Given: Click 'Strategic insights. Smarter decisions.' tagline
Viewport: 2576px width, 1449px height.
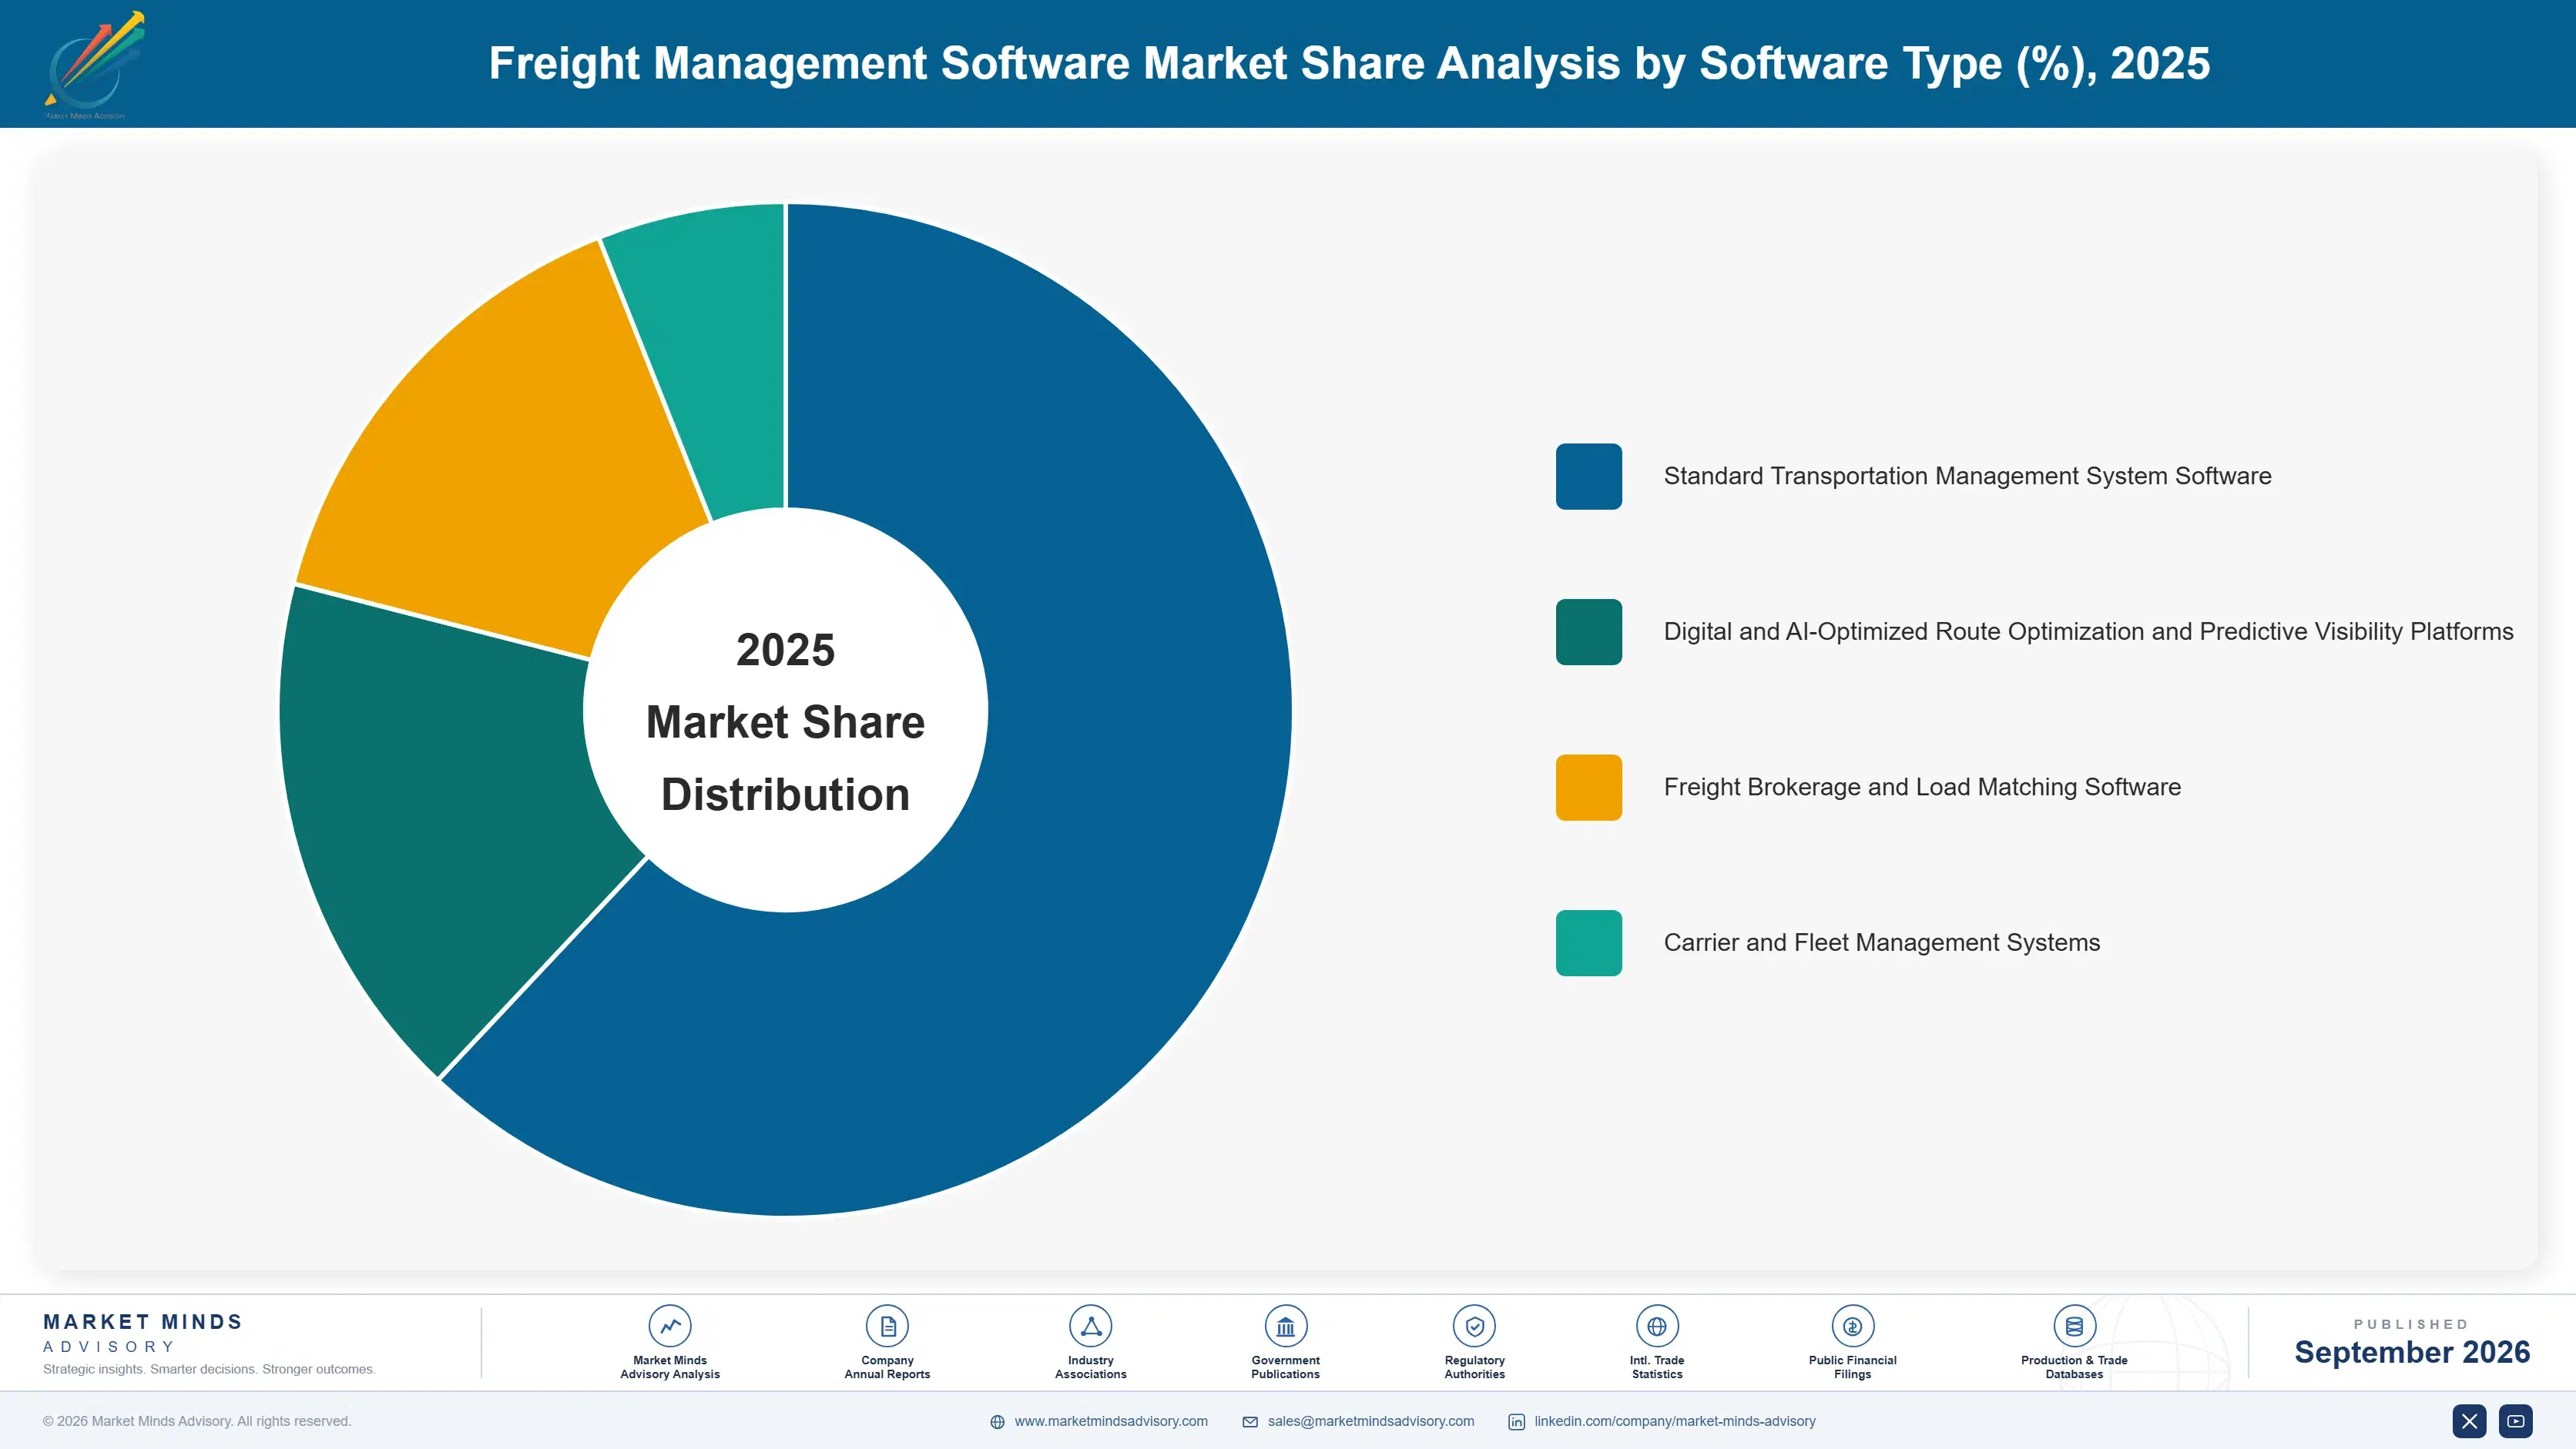Looking at the screenshot, I should (209, 1369).
